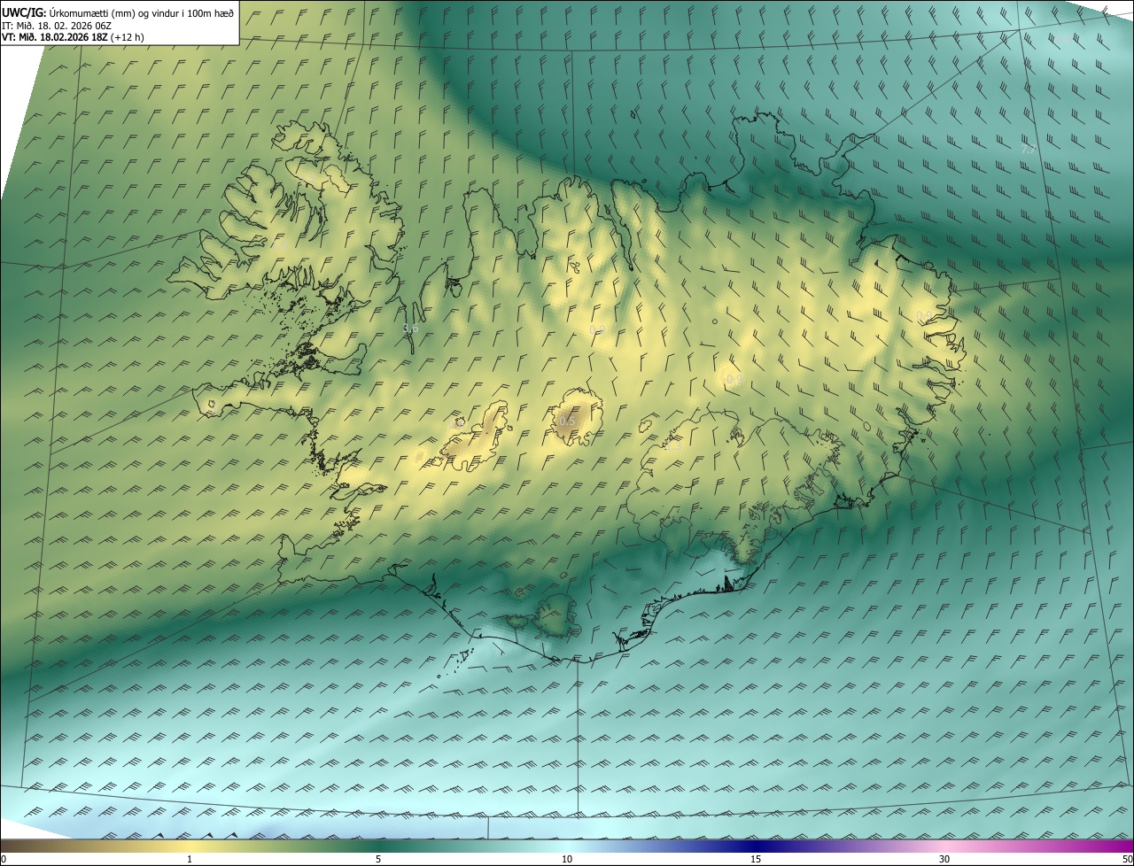The image size is (1134, 866).
Task: Click the '0.5' value on the central glacier
Action: (567, 420)
